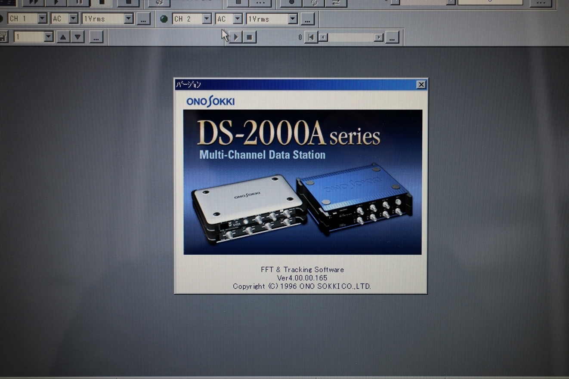Click the swap arrows icon in the top toolbar

coord(336,3)
